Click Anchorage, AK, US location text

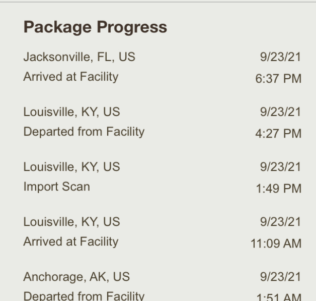(x=76, y=277)
